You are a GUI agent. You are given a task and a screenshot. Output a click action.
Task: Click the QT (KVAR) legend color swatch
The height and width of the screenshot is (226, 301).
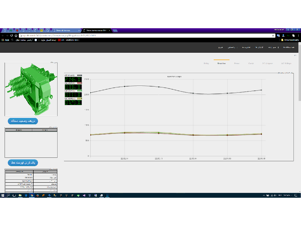click(x=79, y=75)
